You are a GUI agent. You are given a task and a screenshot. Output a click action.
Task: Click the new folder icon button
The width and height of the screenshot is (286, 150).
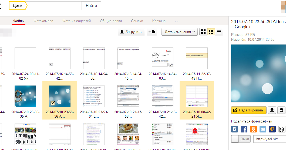(152, 32)
